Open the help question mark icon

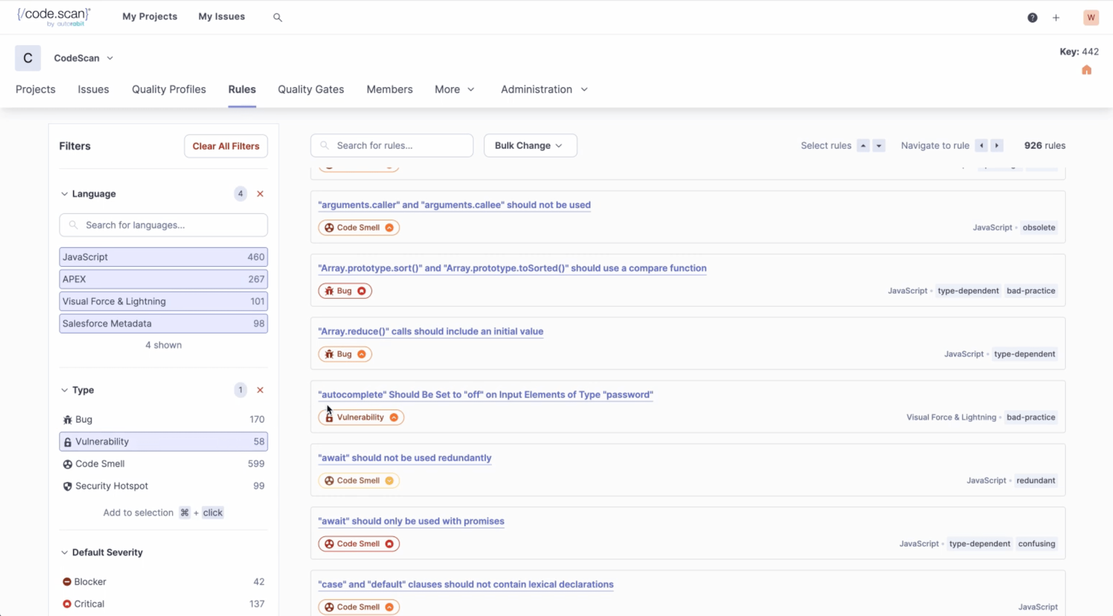click(x=1032, y=17)
